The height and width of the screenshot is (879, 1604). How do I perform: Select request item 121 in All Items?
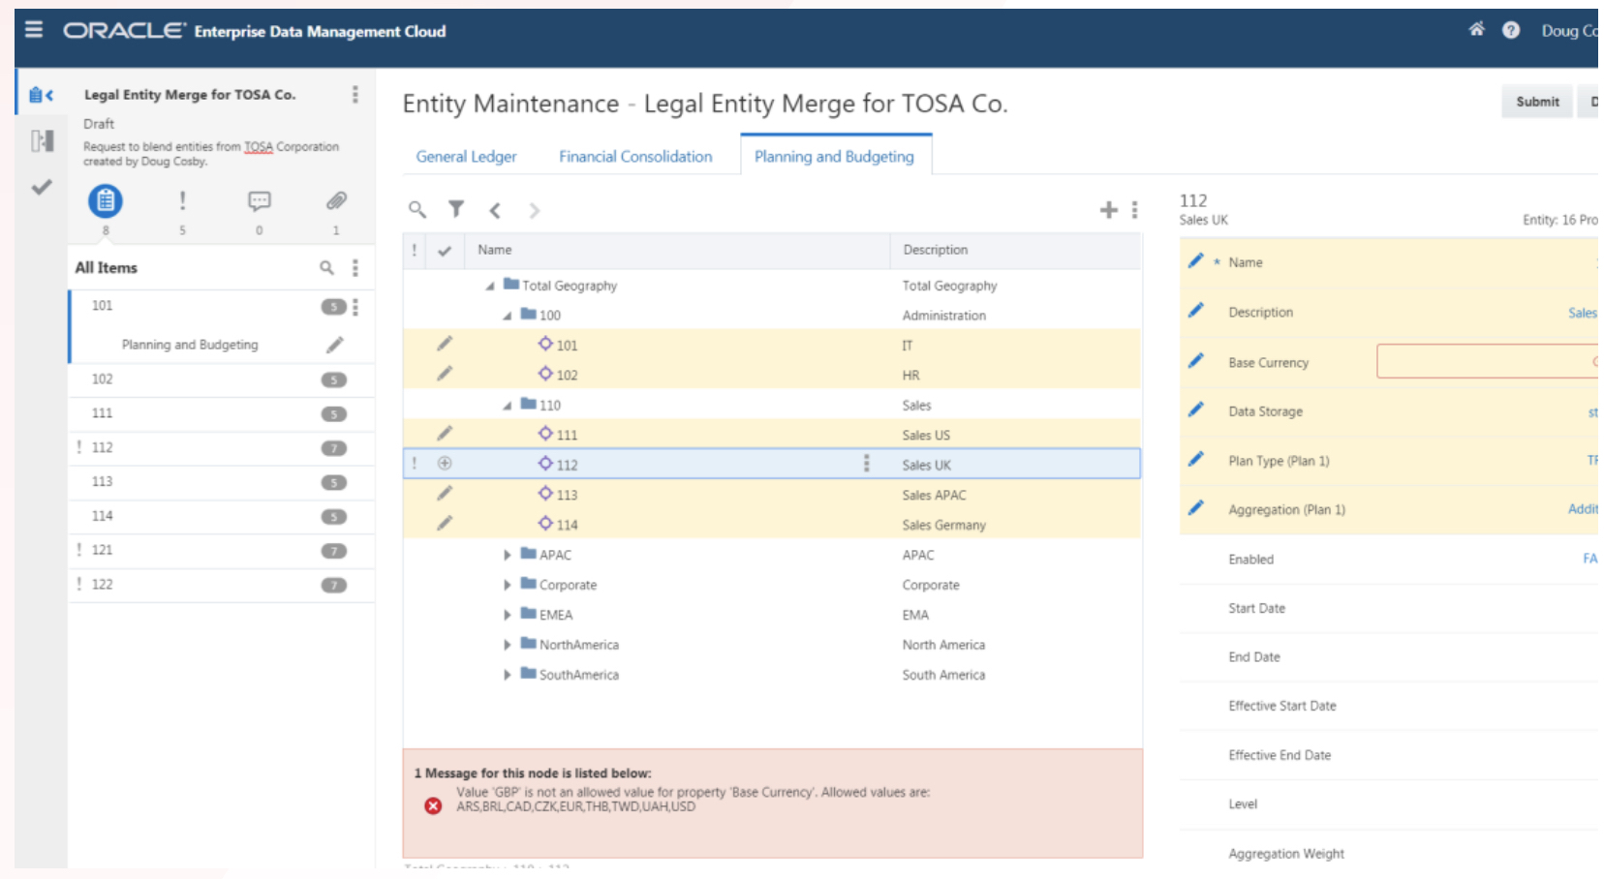pos(103,550)
